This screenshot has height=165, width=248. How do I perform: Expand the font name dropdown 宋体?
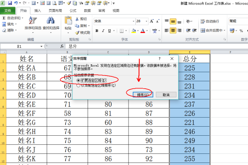click(132, 21)
